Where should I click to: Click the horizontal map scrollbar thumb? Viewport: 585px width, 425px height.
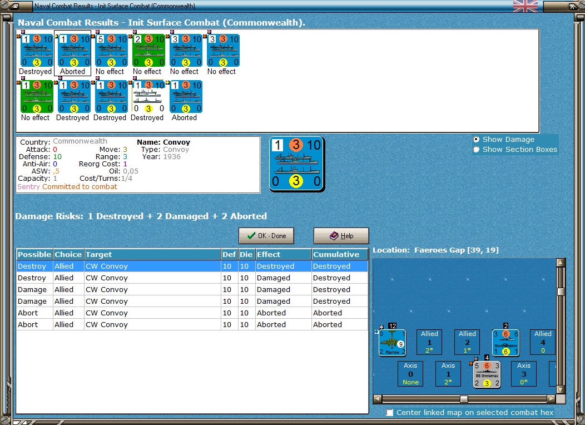(x=464, y=399)
